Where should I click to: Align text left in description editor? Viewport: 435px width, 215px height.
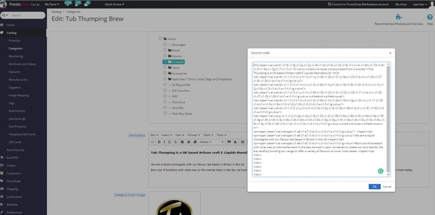[x=182, y=142]
